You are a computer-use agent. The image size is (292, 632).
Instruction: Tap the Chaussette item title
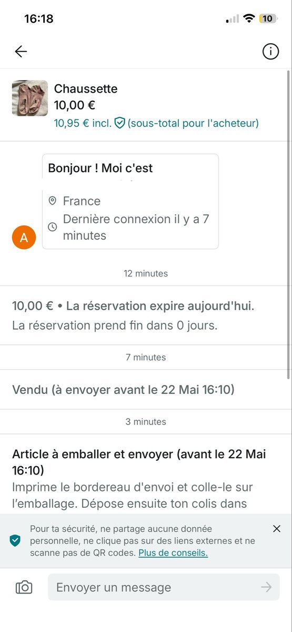[x=86, y=88]
